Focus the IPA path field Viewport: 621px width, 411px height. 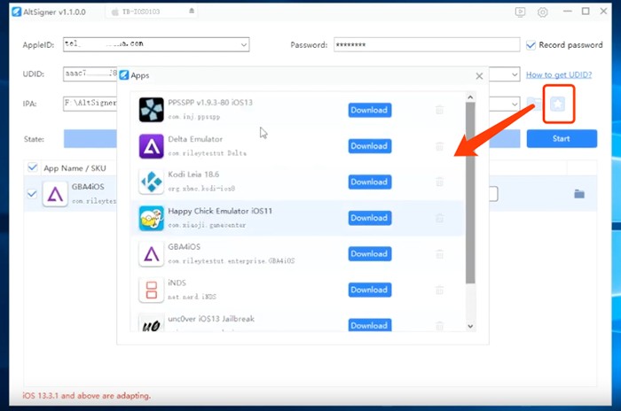pos(90,104)
